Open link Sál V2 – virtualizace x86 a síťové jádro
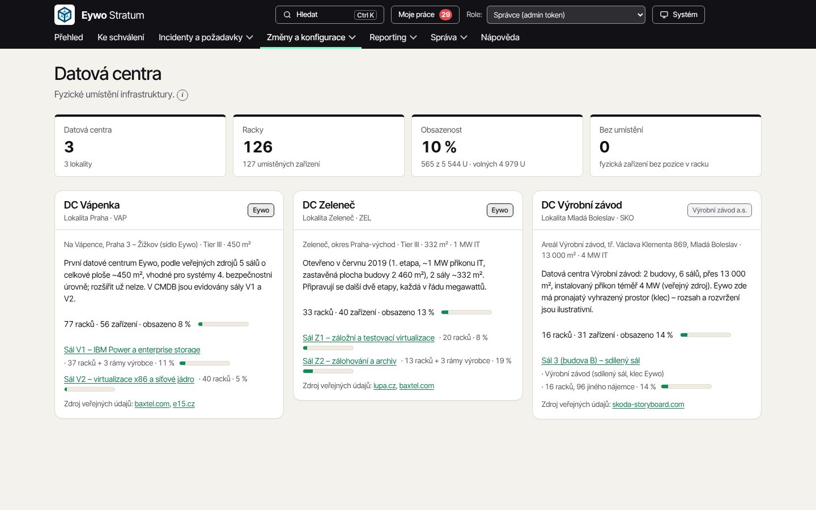Screen dimensions: 816x510 [129, 379]
